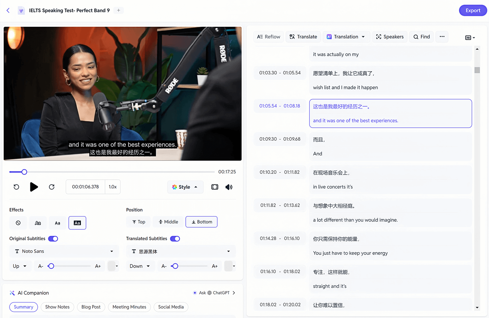Viewport: 489px width, 318px height.
Task: Select subtitle "wish list and I made it happen"
Action: [346, 87]
